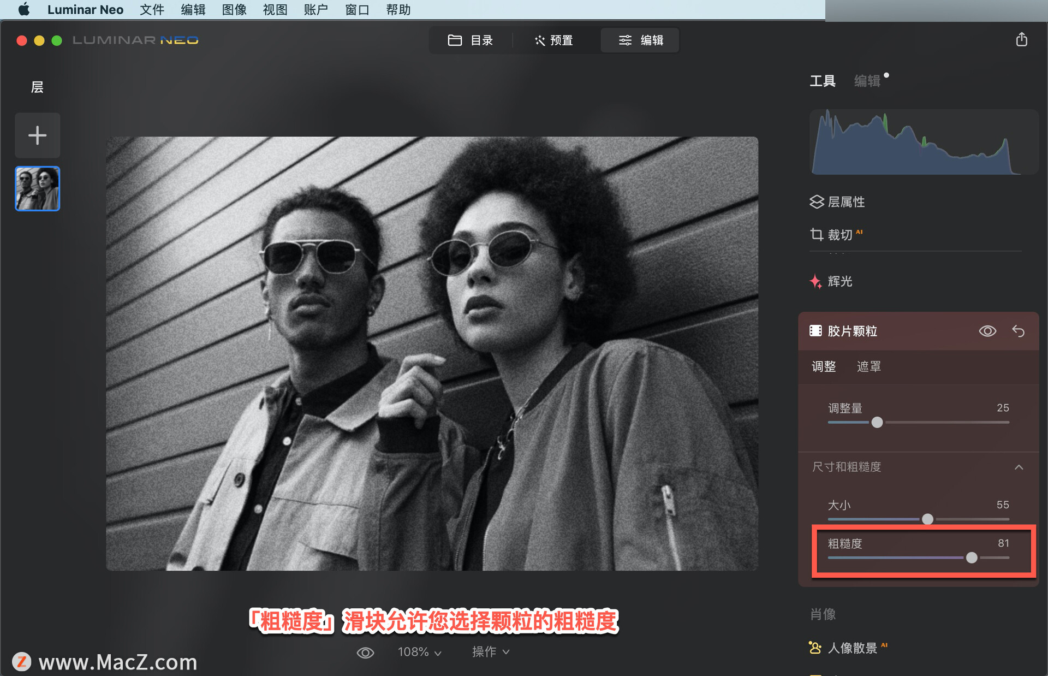
Task: Open 层属性 layer properties tool
Action: pos(837,202)
